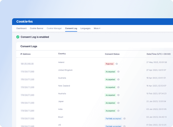
Task: Click the India country cell
Action: (60, 109)
